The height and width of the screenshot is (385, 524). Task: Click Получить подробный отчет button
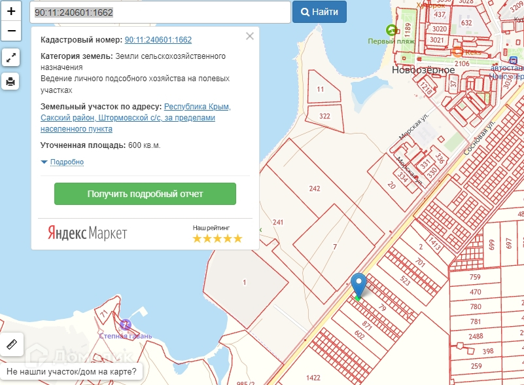tap(145, 194)
